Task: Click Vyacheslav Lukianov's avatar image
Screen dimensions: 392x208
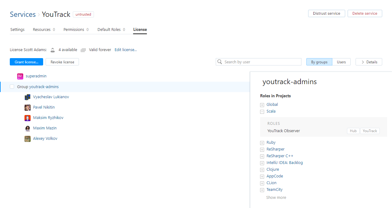Action: [28, 97]
